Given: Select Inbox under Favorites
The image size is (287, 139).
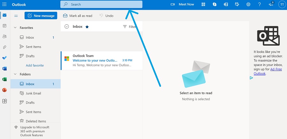Looking at the screenshot, I should 35,37.
